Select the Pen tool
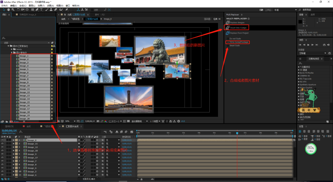Viewport: 333px width, 182px height. pyautogui.click(x=37, y=10)
